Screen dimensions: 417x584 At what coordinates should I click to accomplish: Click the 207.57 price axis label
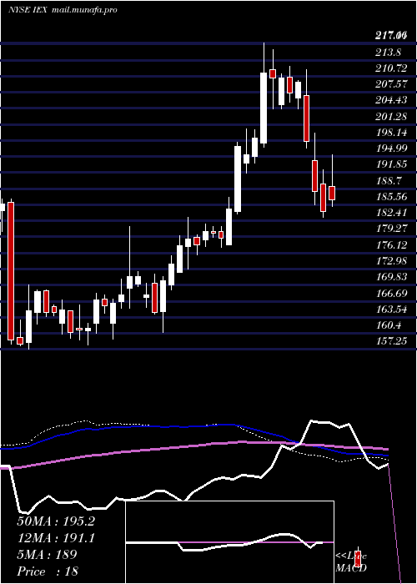pos(390,84)
